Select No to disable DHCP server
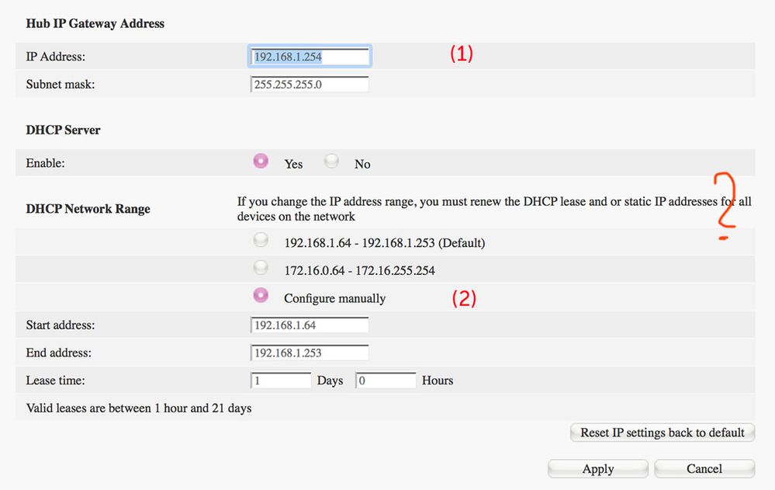Screen dimensions: 775x490 click(x=332, y=162)
